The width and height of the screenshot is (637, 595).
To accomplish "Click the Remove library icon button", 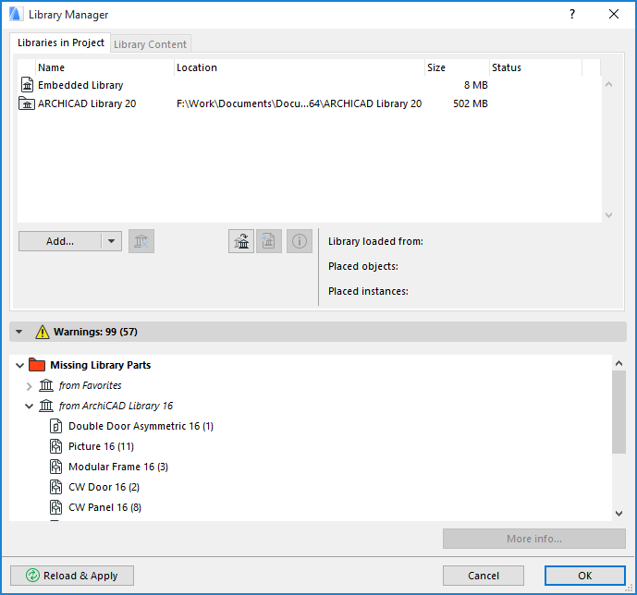I will coord(141,241).
